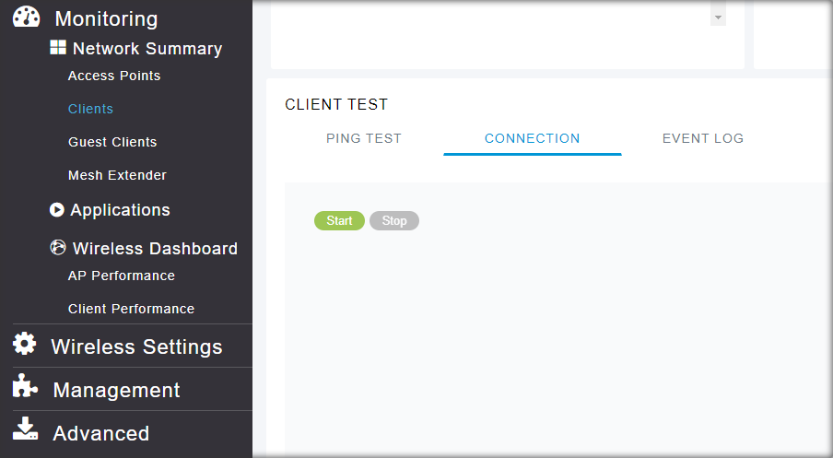Viewport: 833px width, 458px height.
Task: Click the Wireless Settings gear icon
Action: [x=25, y=345]
